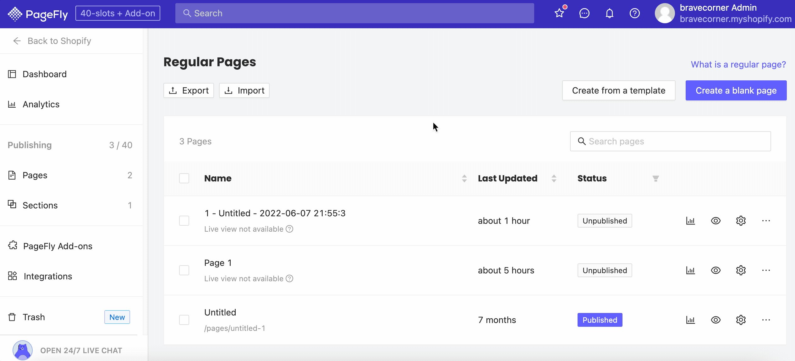This screenshot has width=795, height=361.
Task: Select checkbox for Untitled published page
Action: coord(184,320)
